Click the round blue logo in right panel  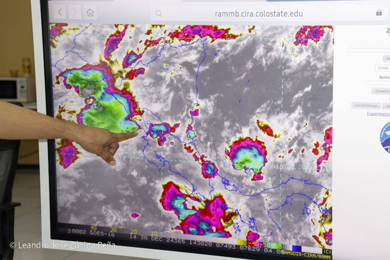click(x=385, y=138)
